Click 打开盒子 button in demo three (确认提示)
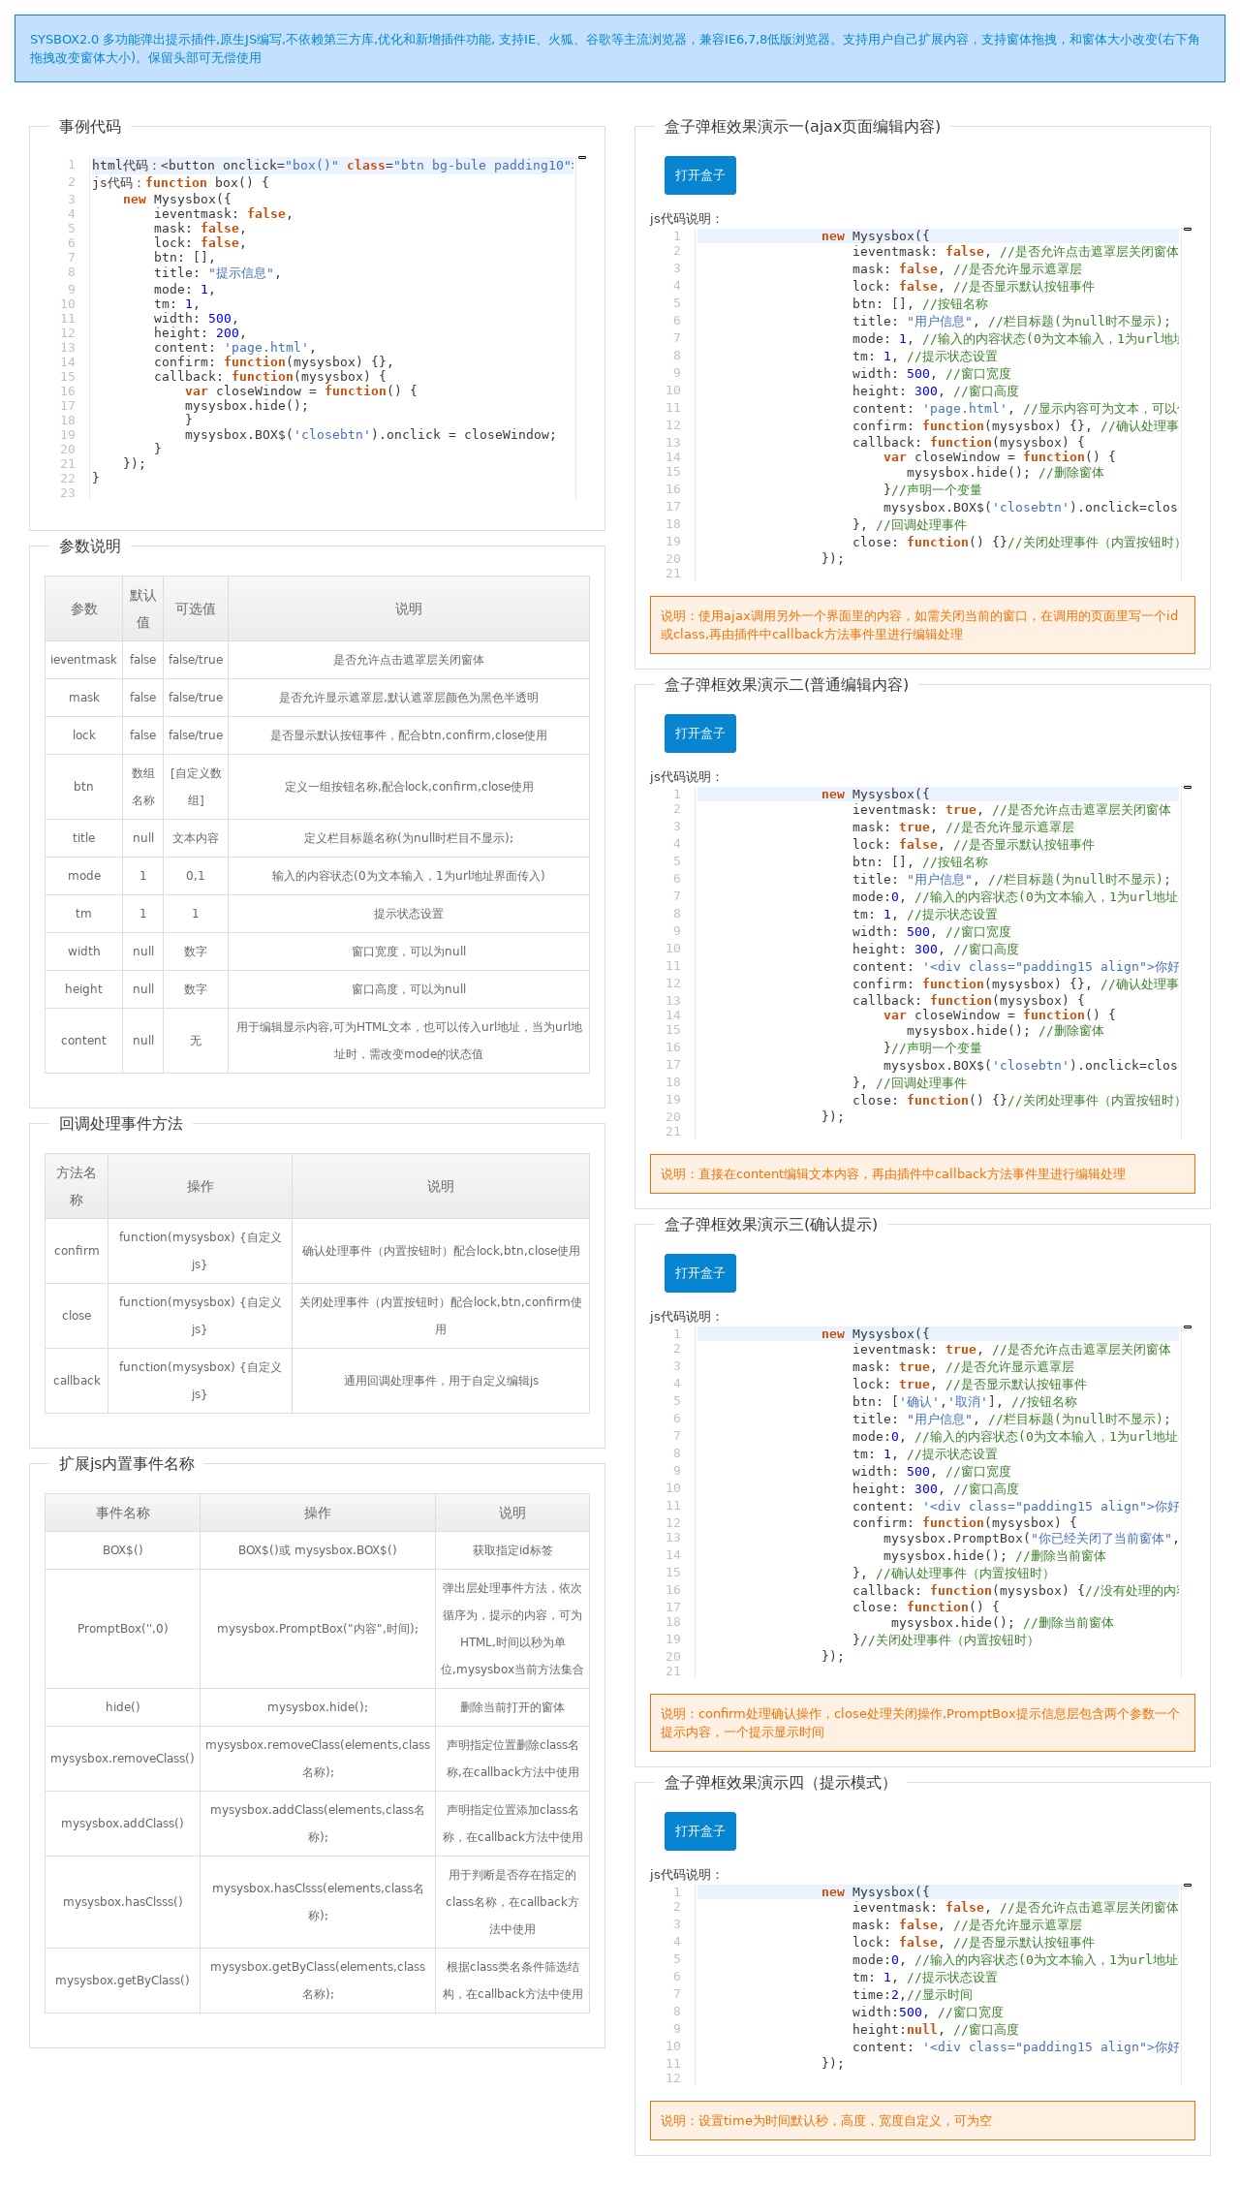This screenshot has width=1240, height=2185. tap(699, 1273)
